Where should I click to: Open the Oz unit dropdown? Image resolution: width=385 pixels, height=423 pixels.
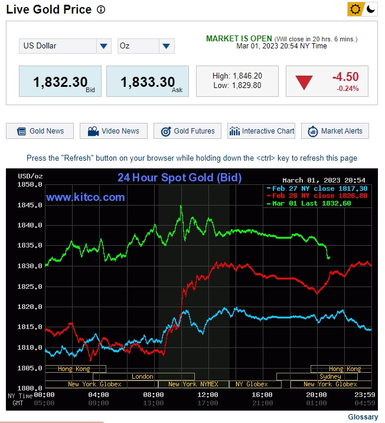coord(146,46)
